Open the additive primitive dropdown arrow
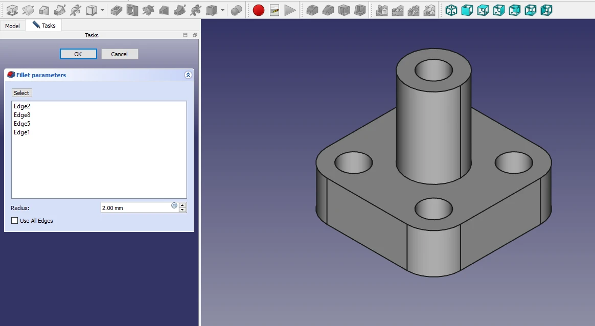The width and height of the screenshot is (595, 326). [103, 10]
